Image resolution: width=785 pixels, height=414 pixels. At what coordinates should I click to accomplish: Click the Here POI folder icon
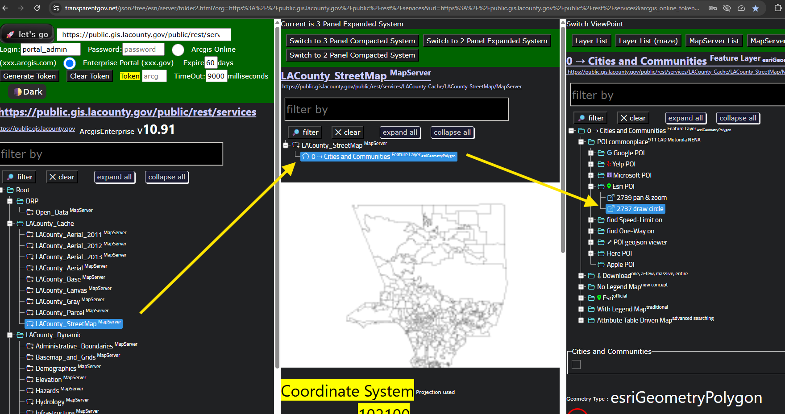601,253
